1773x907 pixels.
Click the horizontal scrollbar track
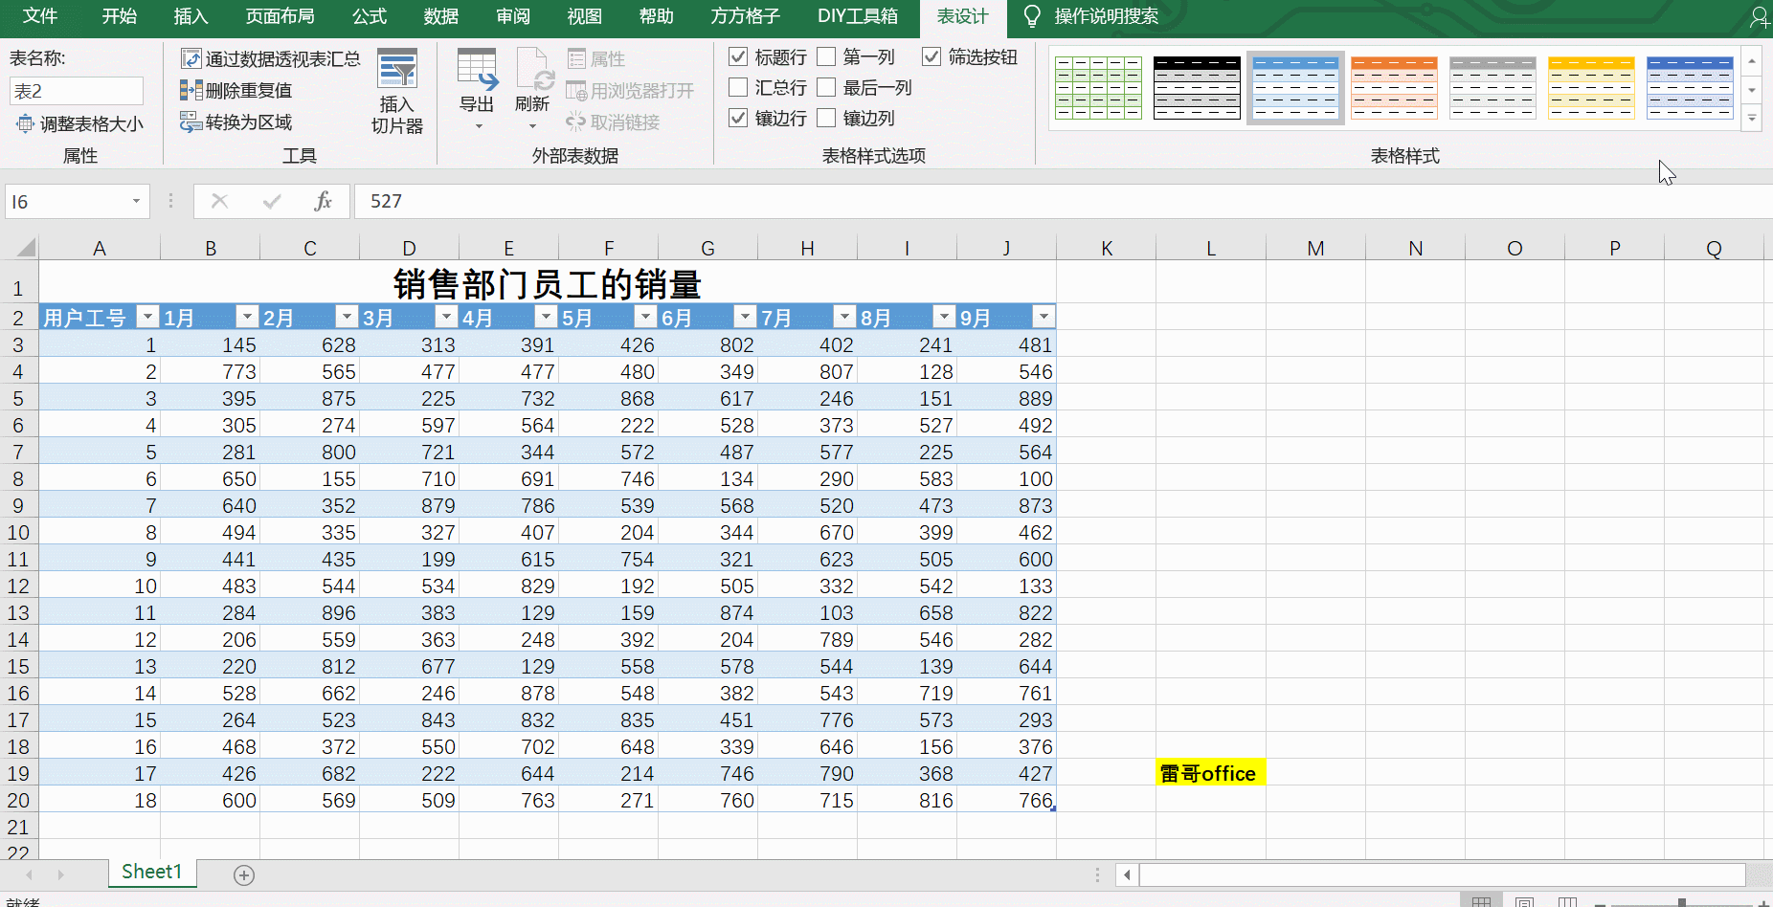click(x=1442, y=874)
